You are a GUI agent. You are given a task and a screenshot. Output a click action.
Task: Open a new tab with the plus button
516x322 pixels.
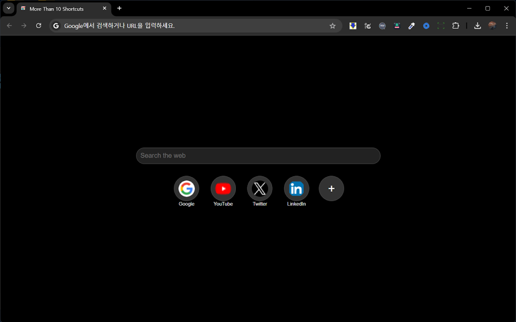pyautogui.click(x=119, y=8)
